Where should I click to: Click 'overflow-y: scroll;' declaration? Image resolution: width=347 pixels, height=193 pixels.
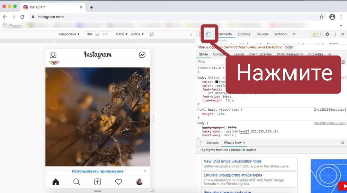tap(219, 135)
